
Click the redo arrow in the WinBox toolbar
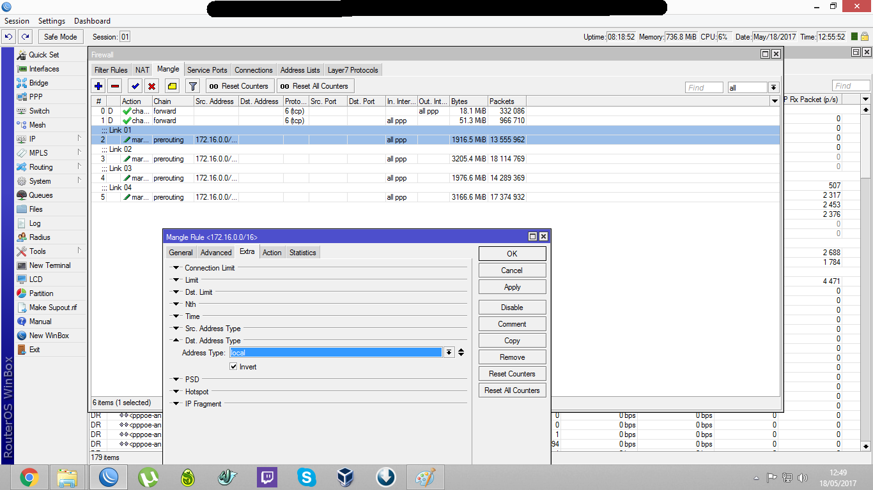25,37
